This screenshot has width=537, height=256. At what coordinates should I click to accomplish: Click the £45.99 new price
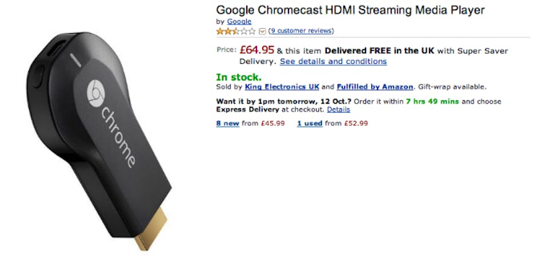272,123
